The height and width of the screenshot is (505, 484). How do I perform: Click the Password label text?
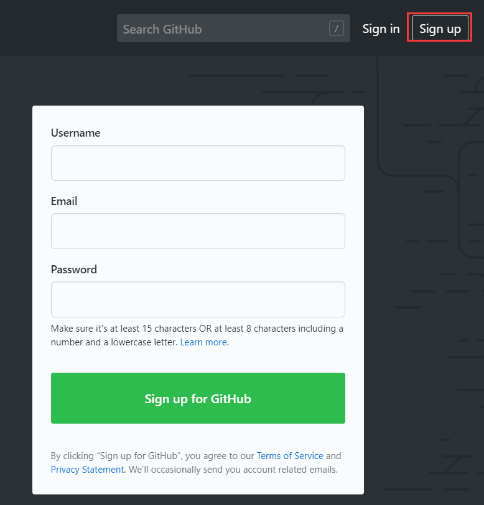(73, 269)
